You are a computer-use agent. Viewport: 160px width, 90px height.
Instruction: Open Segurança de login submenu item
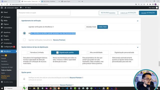tap(7, 67)
